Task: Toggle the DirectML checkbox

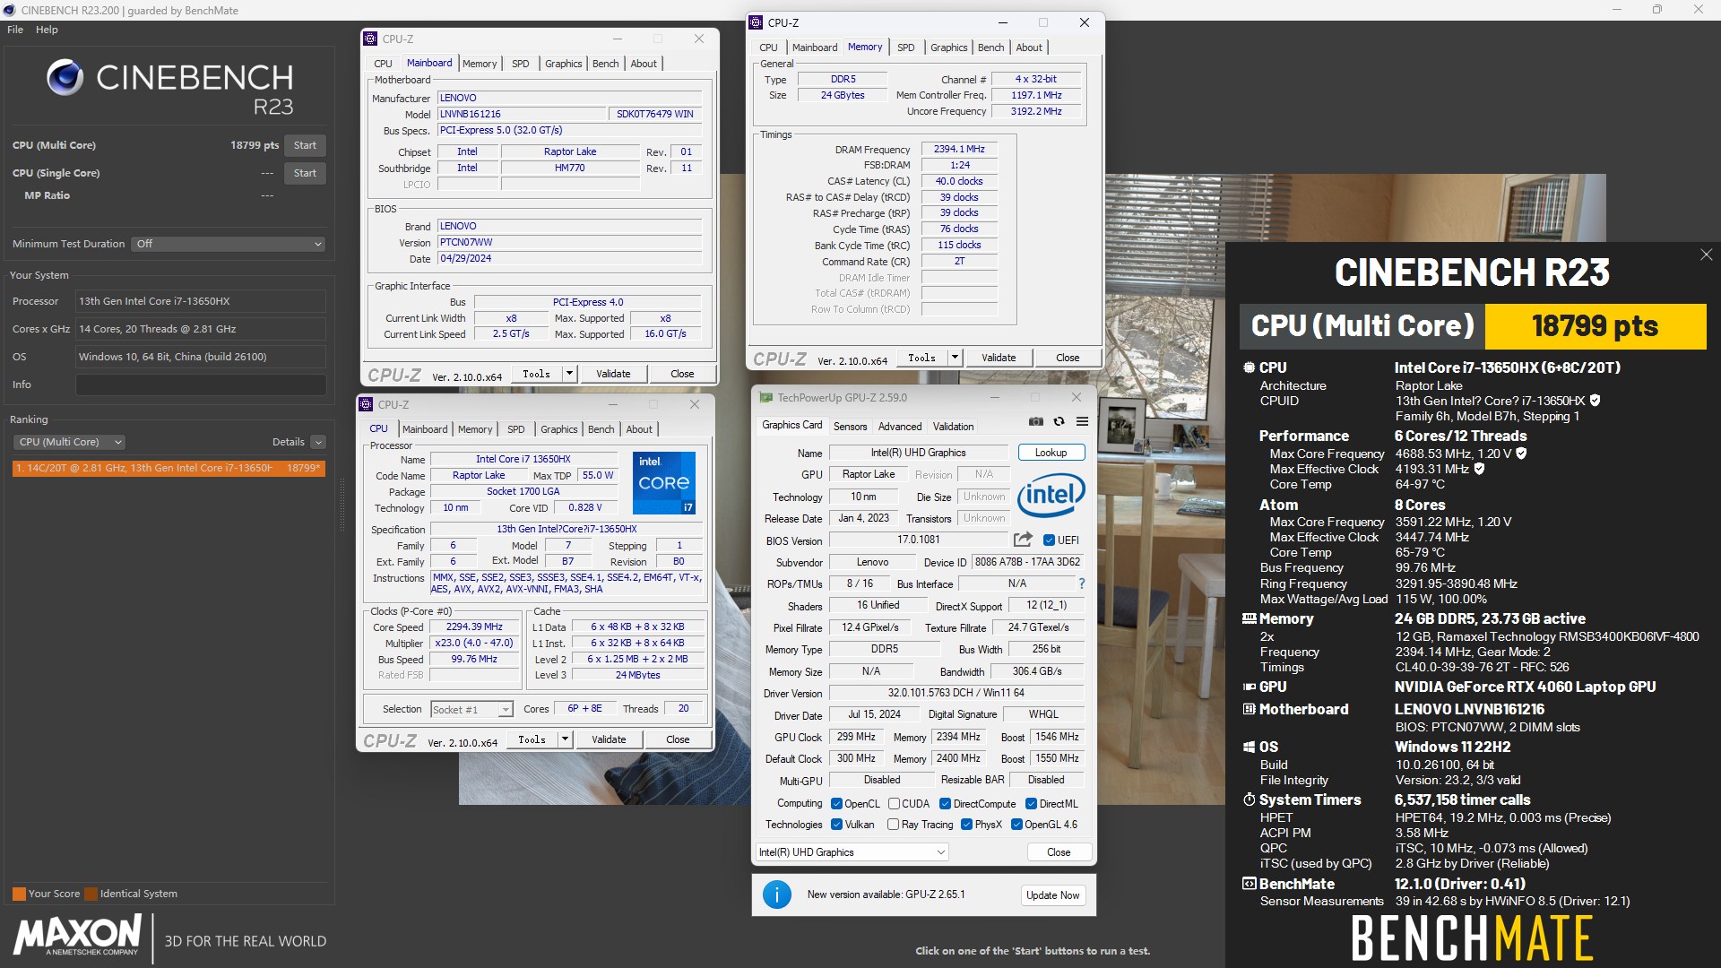Action: pyautogui.click(x=1031, y=804)
